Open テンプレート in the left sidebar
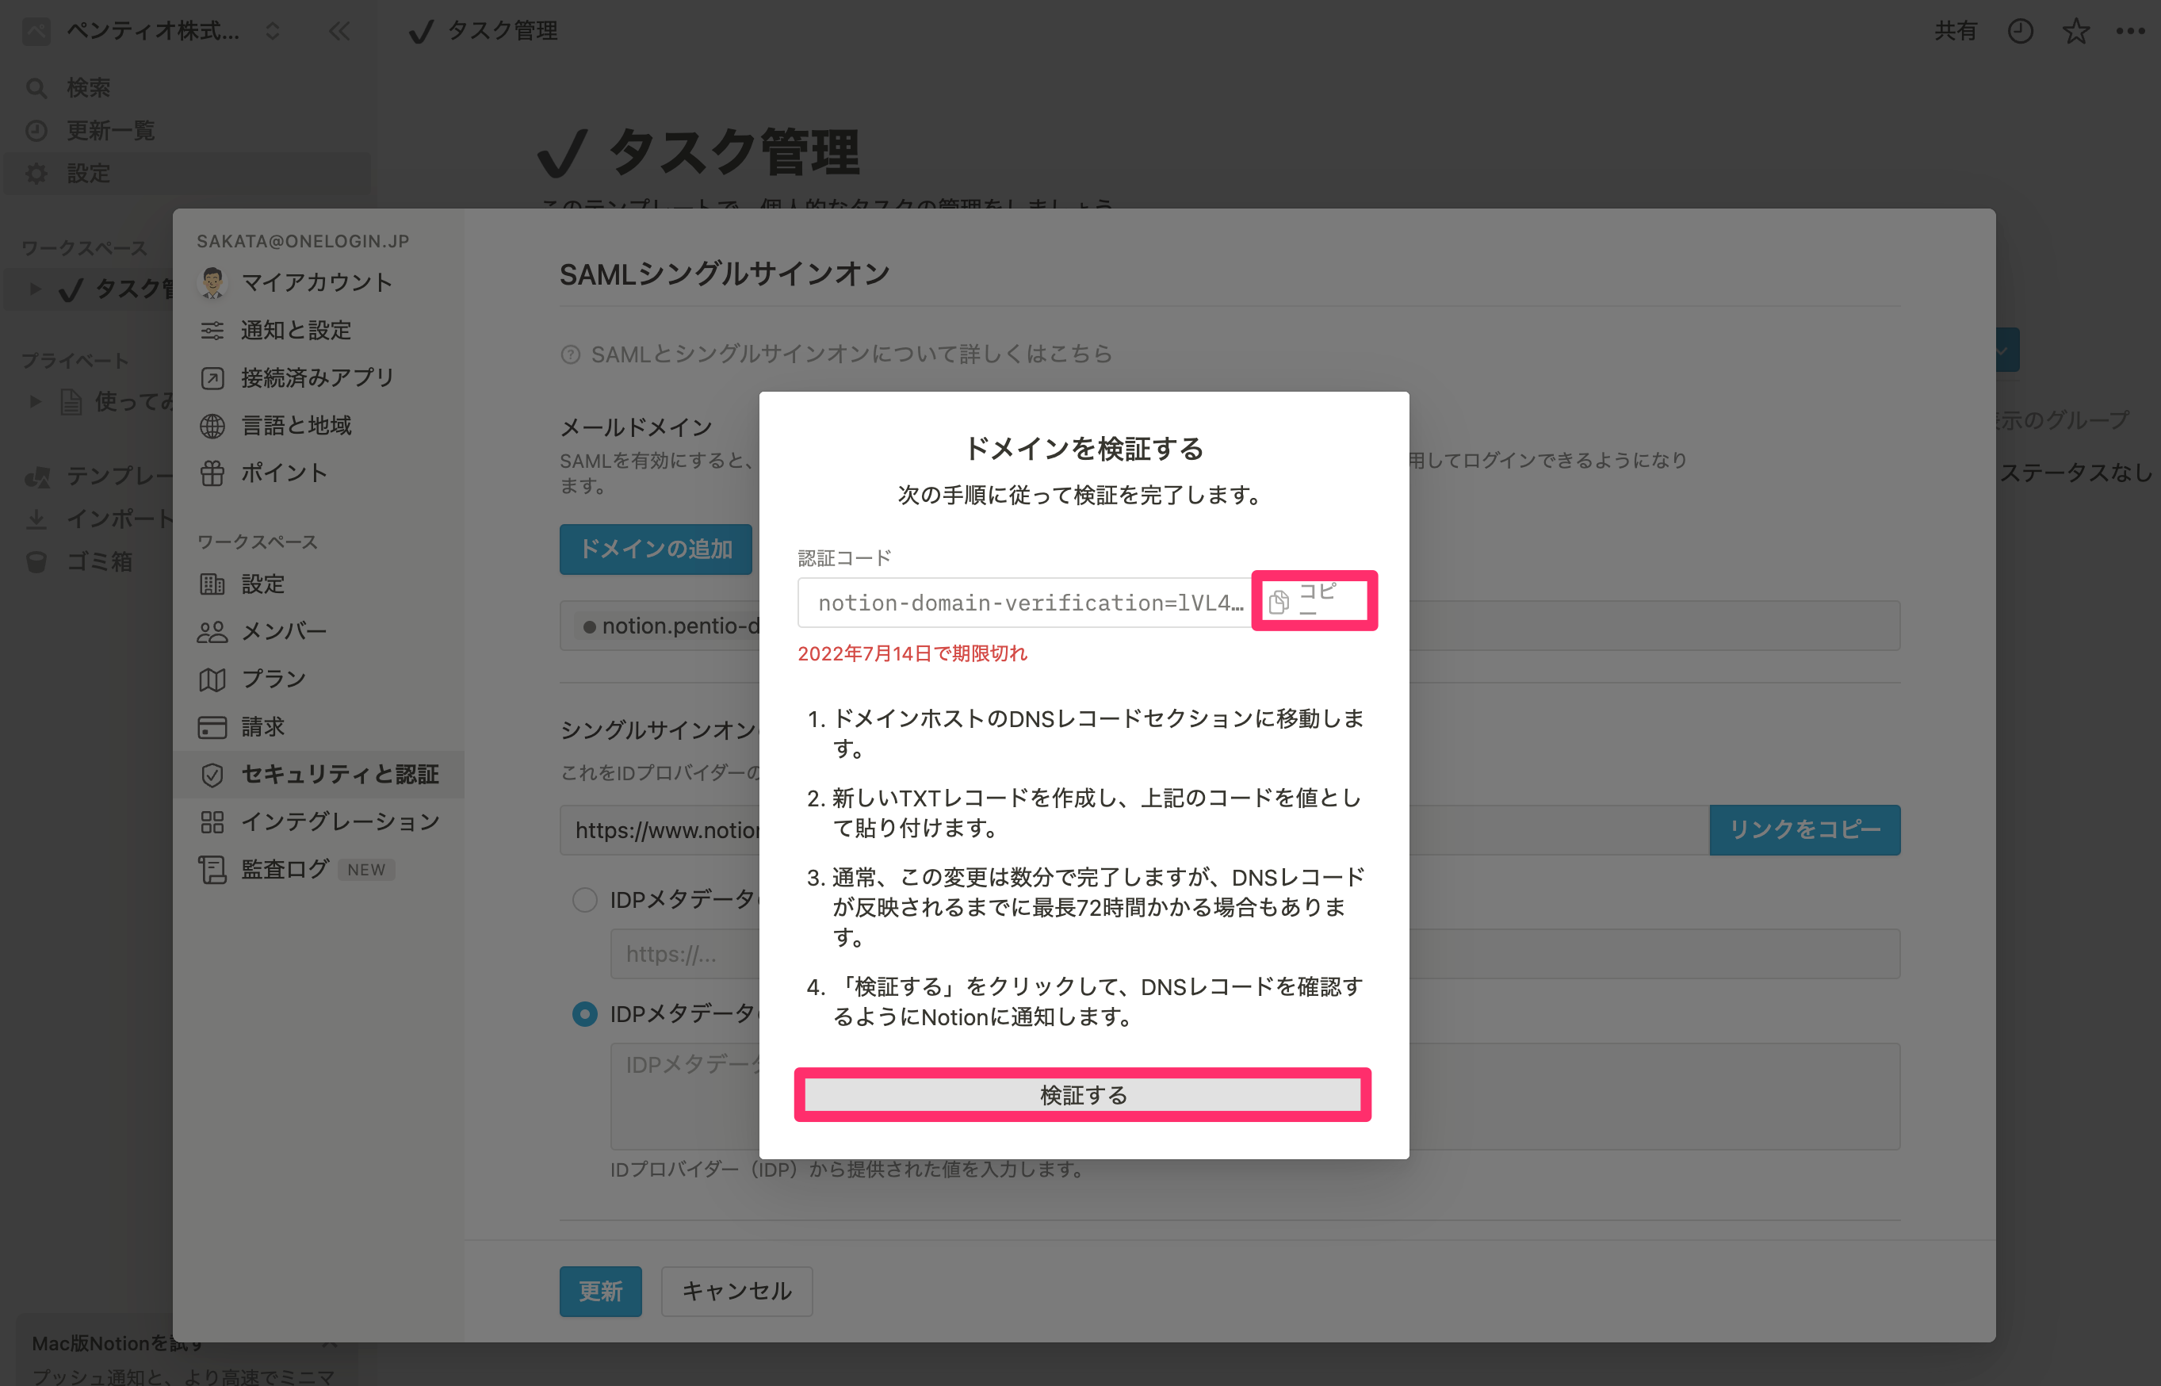The width and height of the screenshot is (2161, 1386). (120, 475)
